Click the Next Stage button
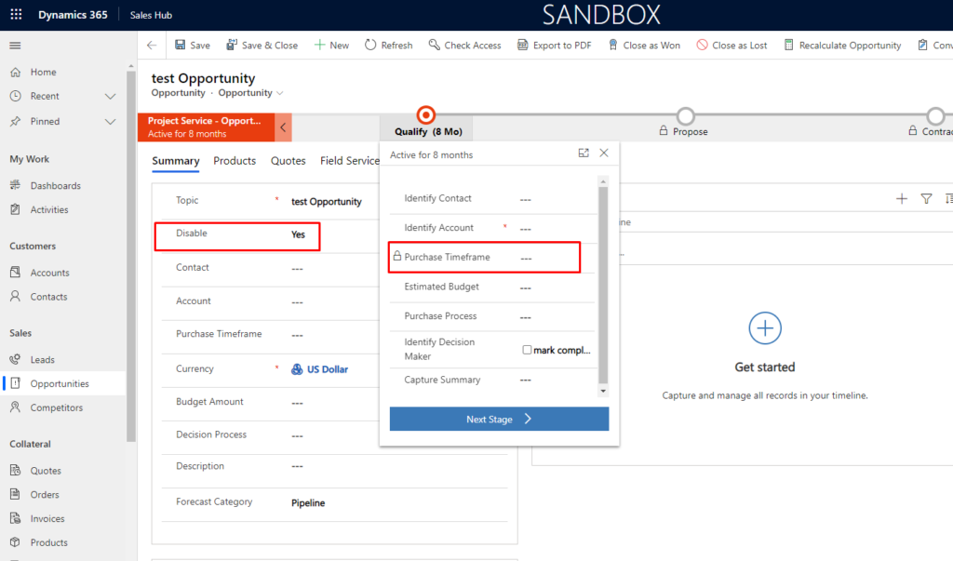Image resolution: width=953 pixels, height=561 pixels. (x=499, y=420)
